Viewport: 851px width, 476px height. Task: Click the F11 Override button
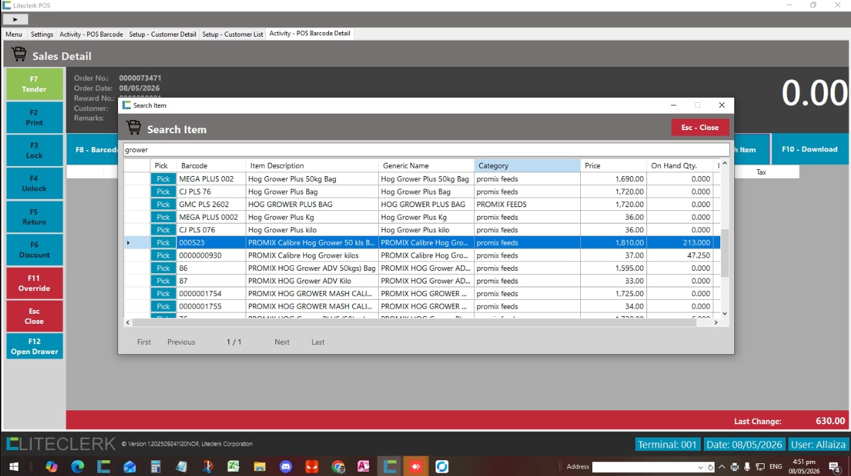coord(34,283)
